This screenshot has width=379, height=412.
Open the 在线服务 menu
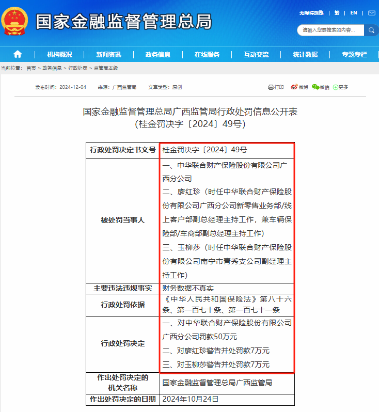[x=207, y=55]
